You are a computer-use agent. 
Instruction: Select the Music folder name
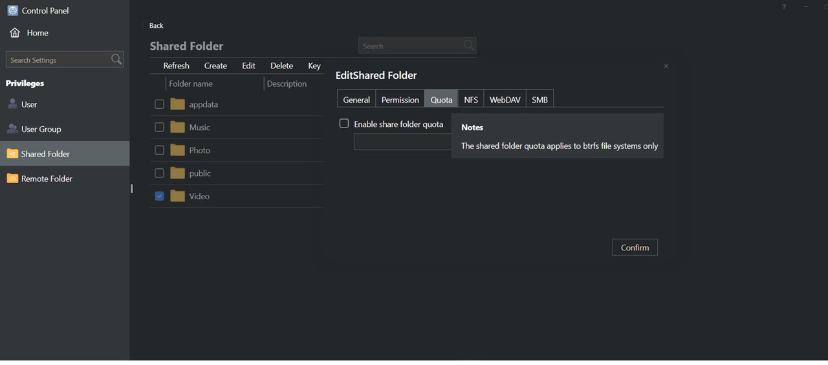pyautogui.click(x=199, y=127)
